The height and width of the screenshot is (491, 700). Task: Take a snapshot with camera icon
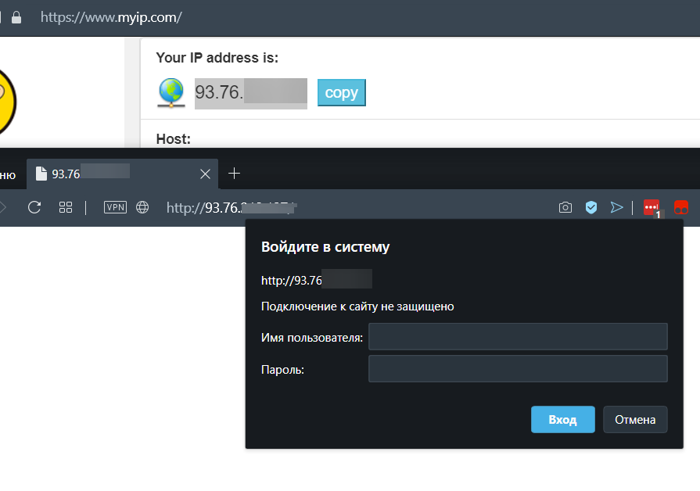pyautogui.click(x=565, y=207)
